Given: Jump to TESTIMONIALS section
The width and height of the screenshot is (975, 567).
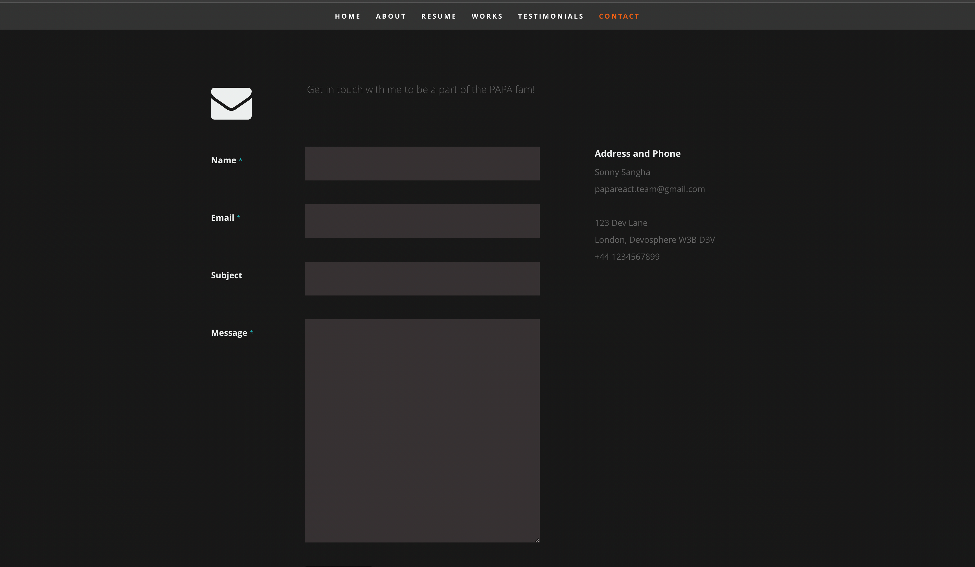Looking at the screenshot, I should point(551,16).
